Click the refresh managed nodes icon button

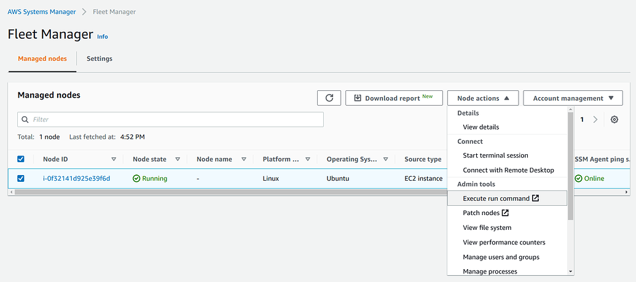[329, 98]
